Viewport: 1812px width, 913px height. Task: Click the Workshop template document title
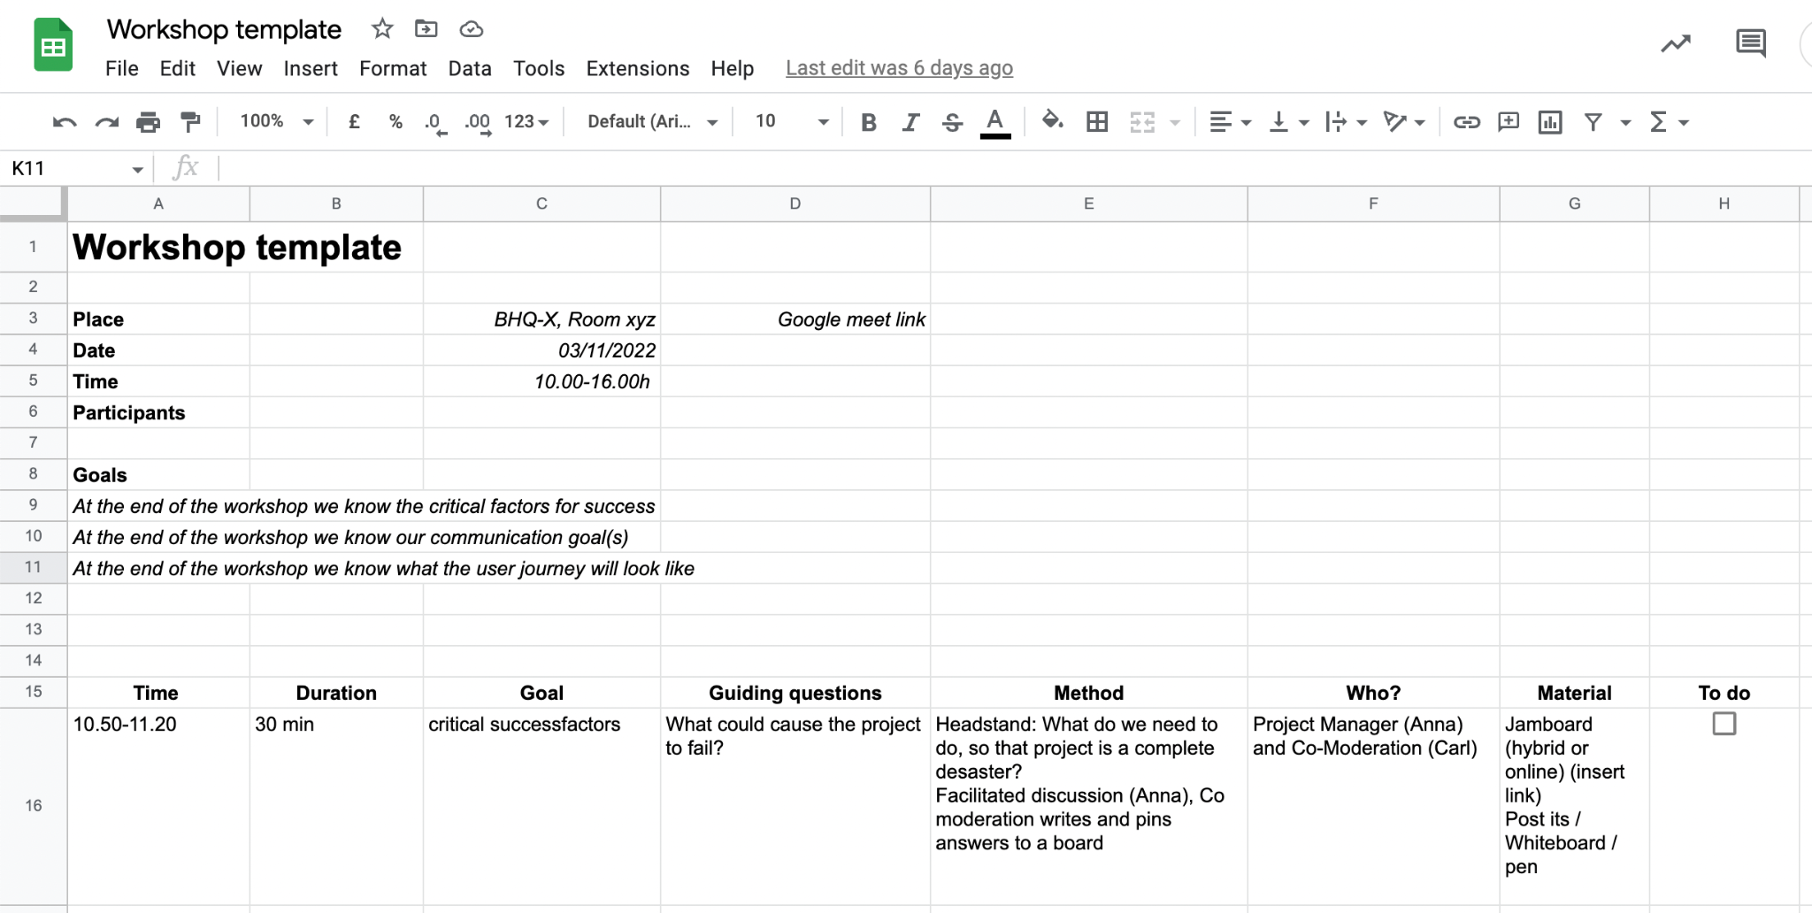[x=224, y=29]
